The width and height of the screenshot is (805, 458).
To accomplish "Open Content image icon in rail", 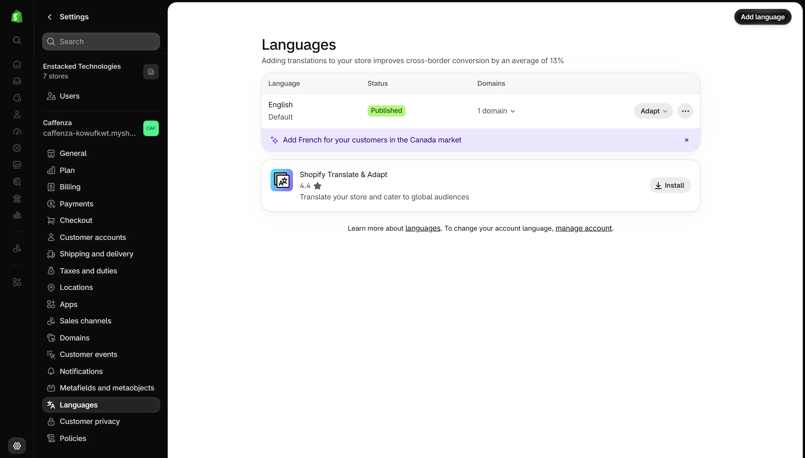I will [17, 165].
